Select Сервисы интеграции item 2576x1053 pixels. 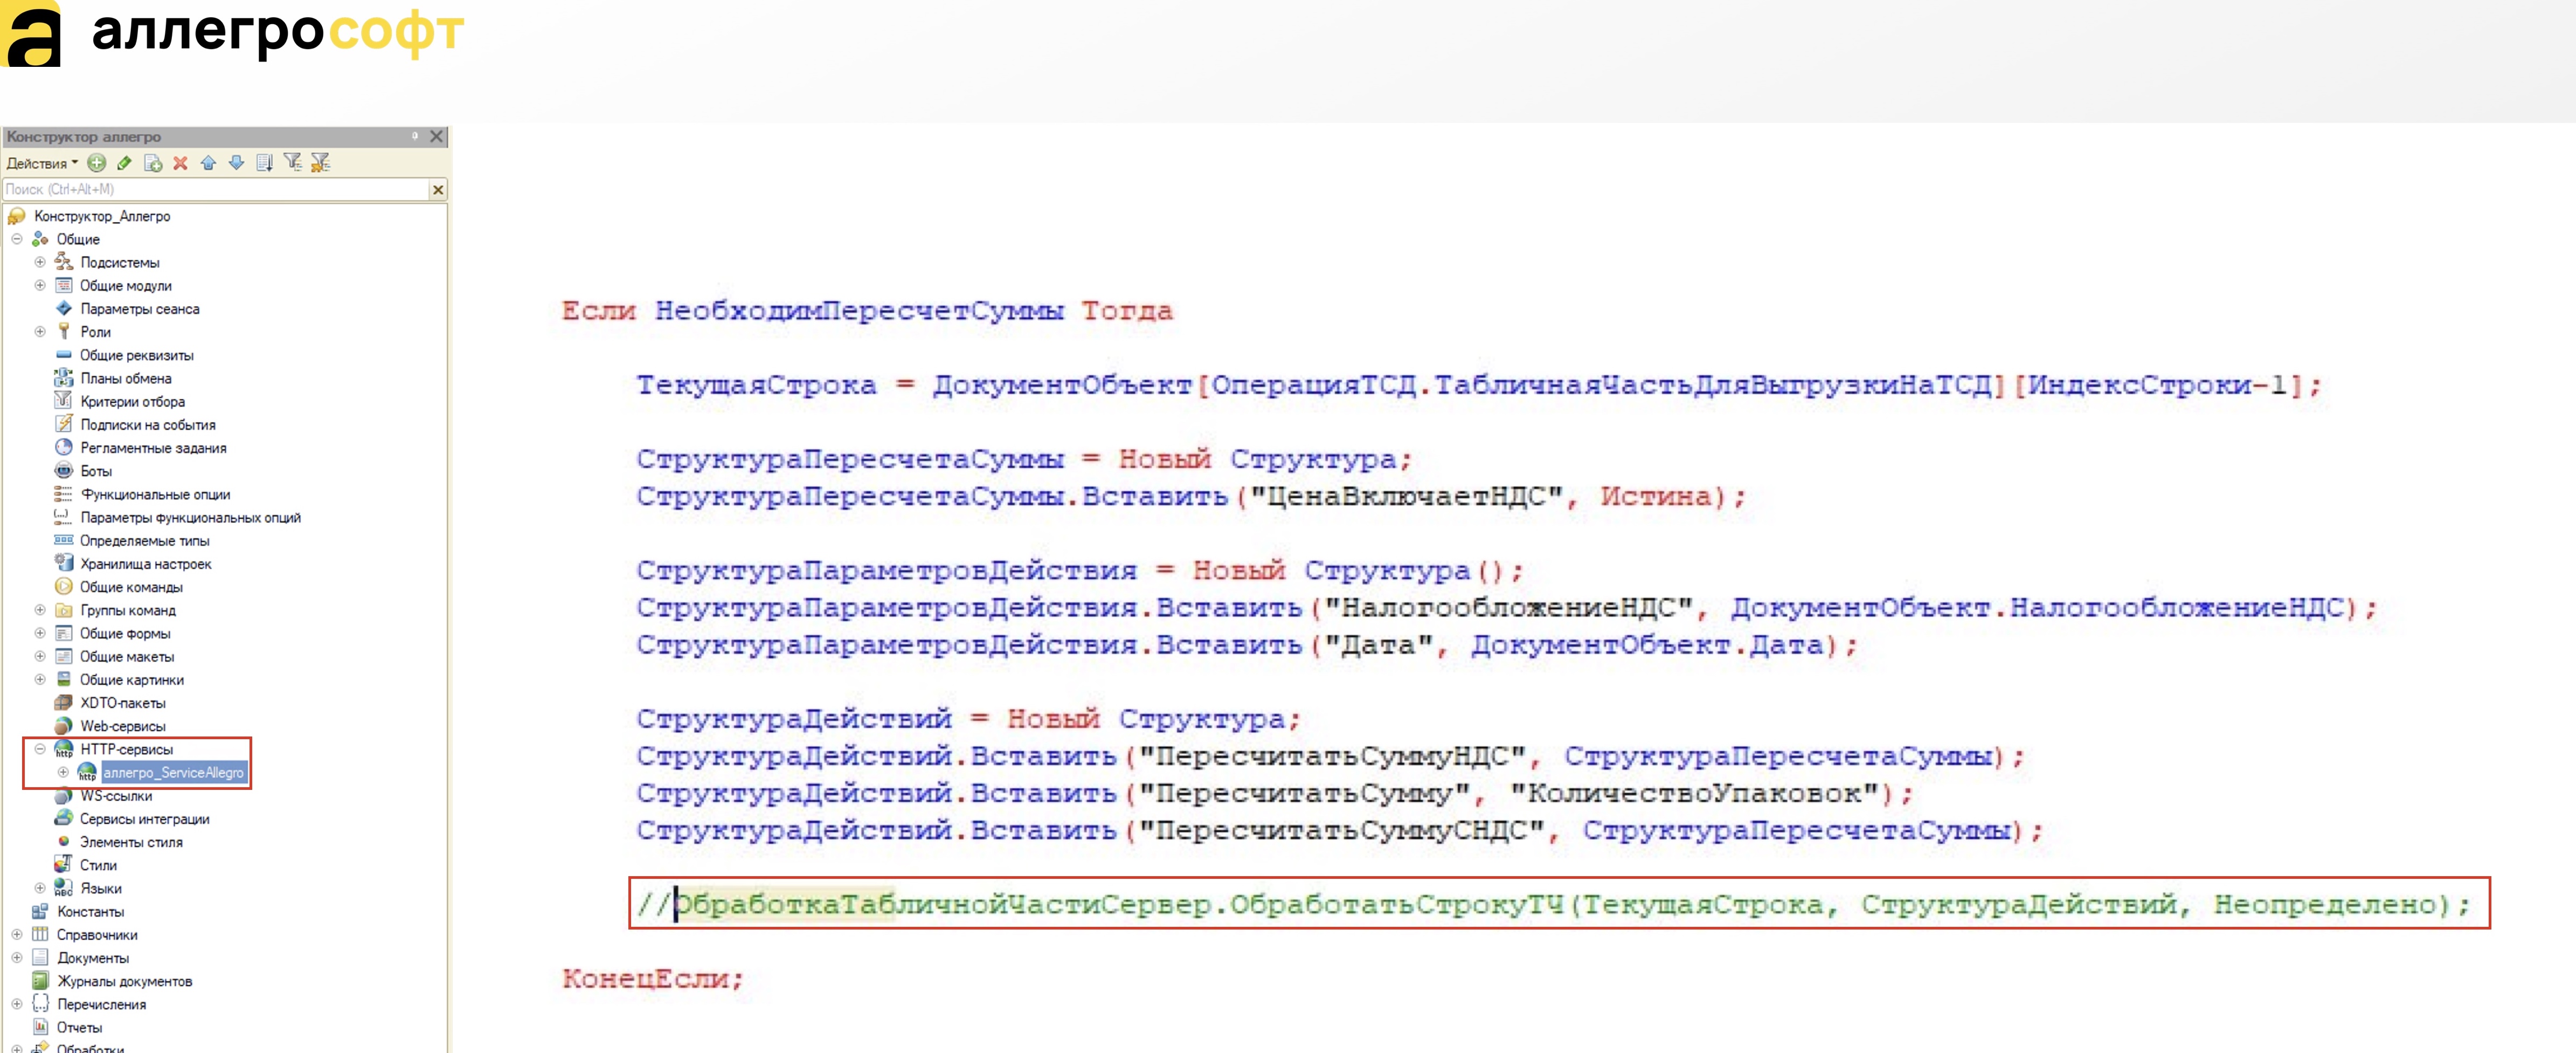pyautogui.click(x=145, y=819)
